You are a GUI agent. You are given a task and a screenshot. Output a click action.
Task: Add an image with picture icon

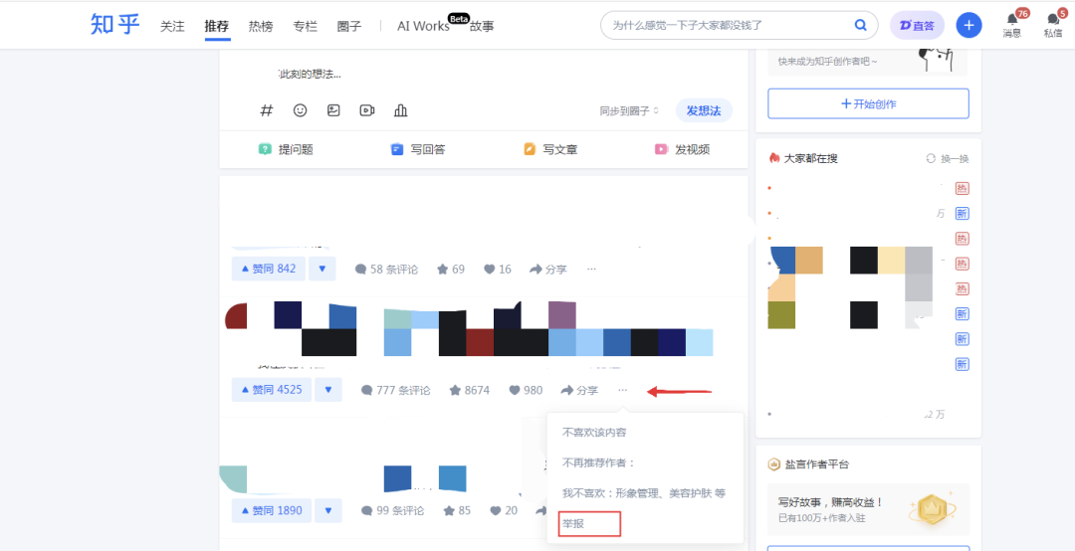tap(333, 110)
